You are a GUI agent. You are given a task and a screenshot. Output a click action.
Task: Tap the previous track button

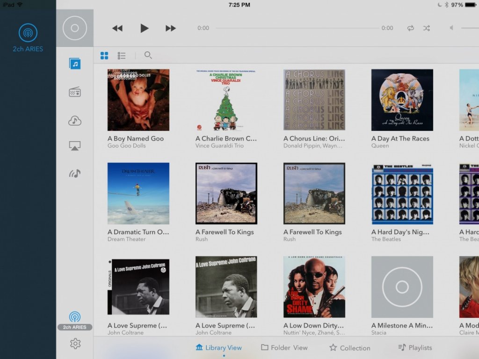pyautogui.click(x=117, y=29)
